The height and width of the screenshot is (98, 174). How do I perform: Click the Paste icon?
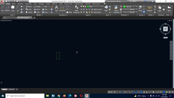click(x=160, y=8)
